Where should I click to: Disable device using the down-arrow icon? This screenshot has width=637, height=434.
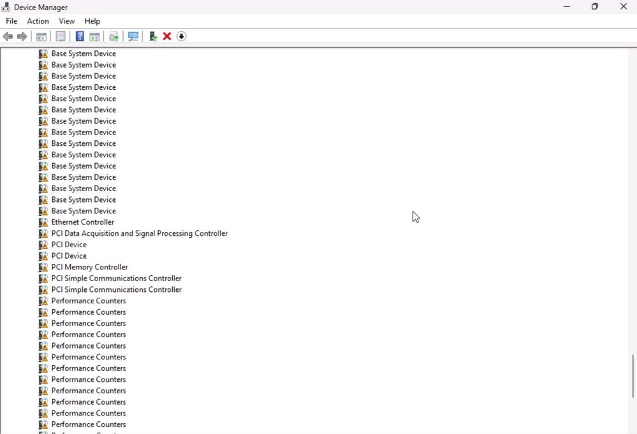point(181,36)
